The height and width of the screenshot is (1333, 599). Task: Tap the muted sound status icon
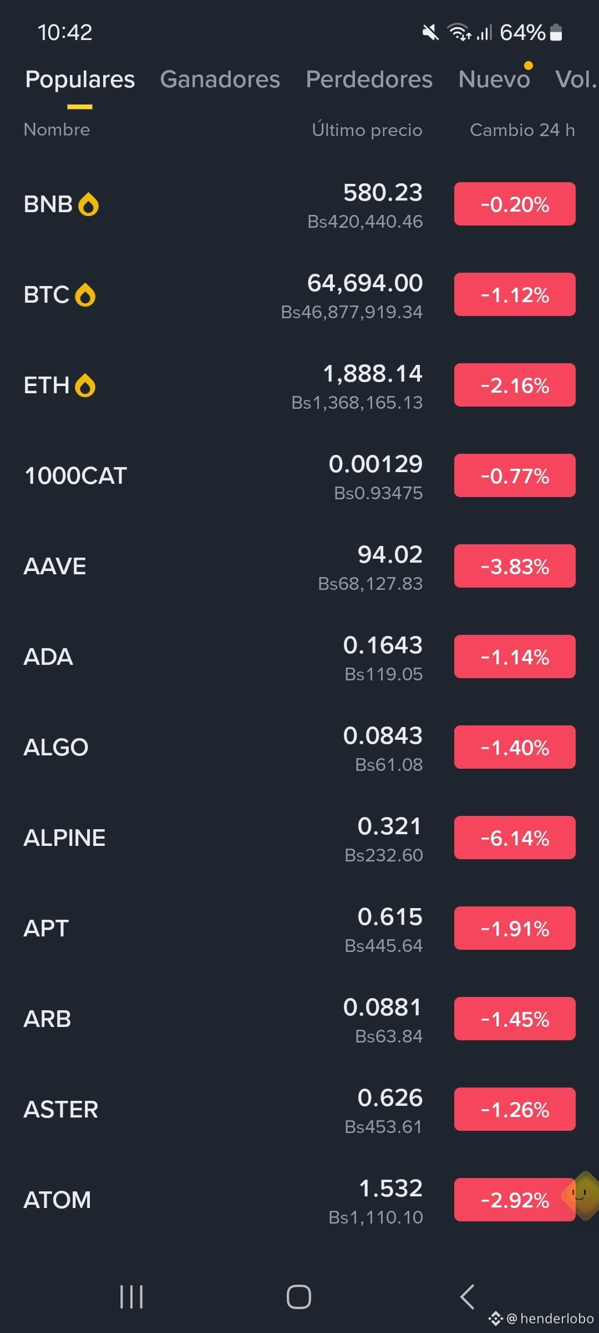[430, 33]
